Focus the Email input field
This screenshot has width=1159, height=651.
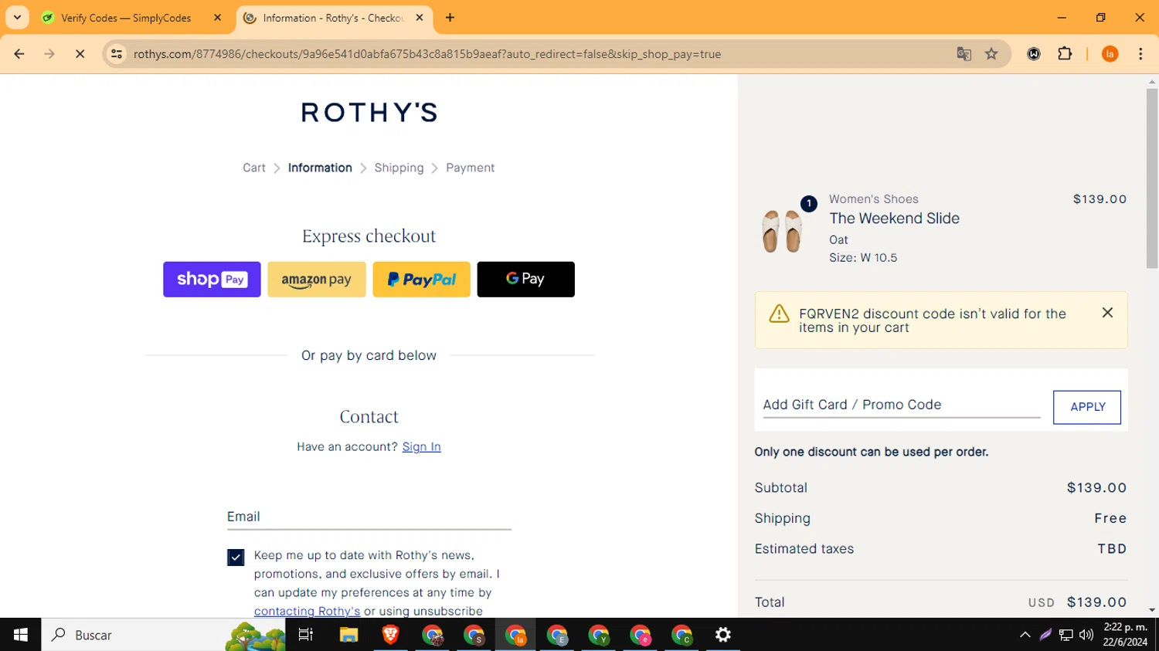(x=369, y=517)
